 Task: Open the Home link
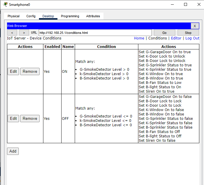pyautogui.click(x=139, y=38)
